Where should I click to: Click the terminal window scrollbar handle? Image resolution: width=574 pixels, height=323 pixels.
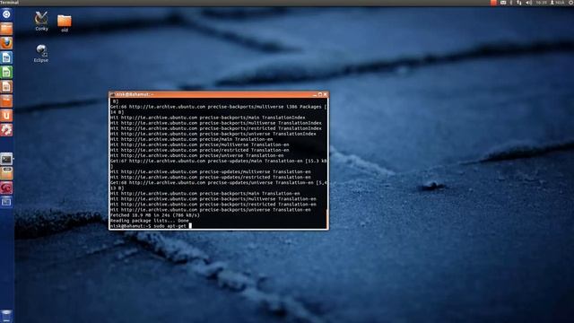tap(326, 218)
